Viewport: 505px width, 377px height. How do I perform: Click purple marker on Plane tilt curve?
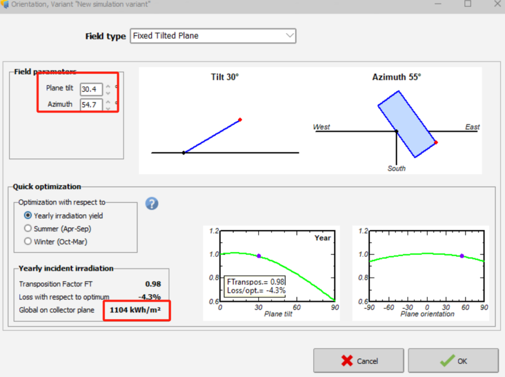click(259, 256)
